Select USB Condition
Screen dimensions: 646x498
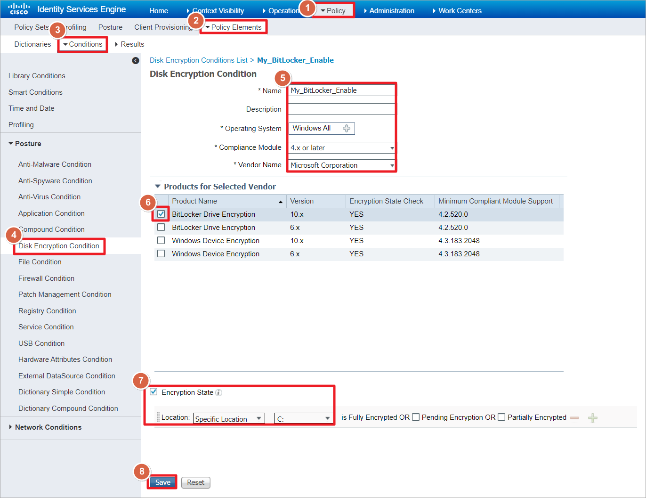click(41, 343)
